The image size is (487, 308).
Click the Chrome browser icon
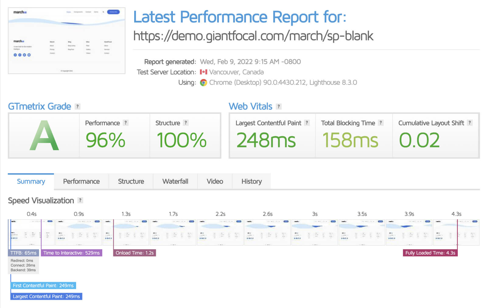point(203,82)
